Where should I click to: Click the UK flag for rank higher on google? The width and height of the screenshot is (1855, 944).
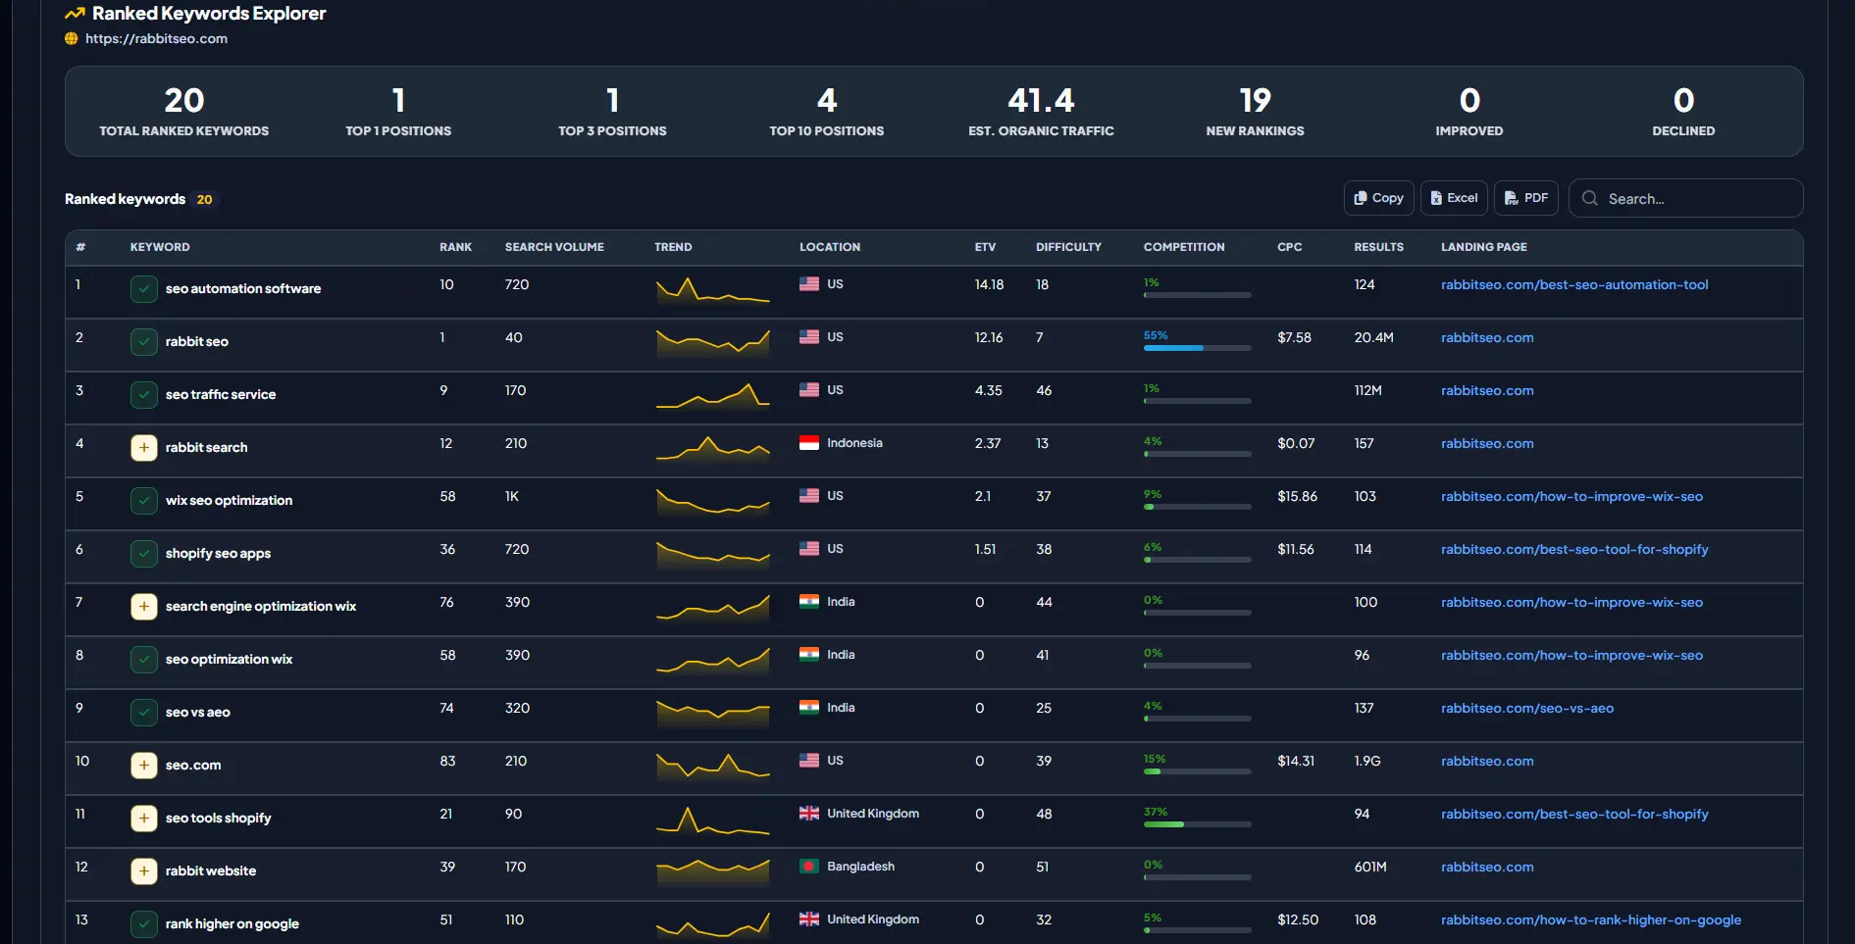[x=809, y=919]
